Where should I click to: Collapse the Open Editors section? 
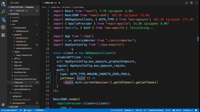(23, 7)
